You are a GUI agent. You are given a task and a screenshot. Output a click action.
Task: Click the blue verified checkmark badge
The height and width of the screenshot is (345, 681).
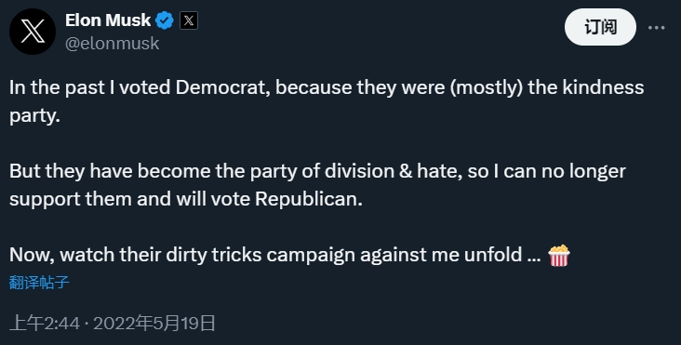click(x=165, y=20)
